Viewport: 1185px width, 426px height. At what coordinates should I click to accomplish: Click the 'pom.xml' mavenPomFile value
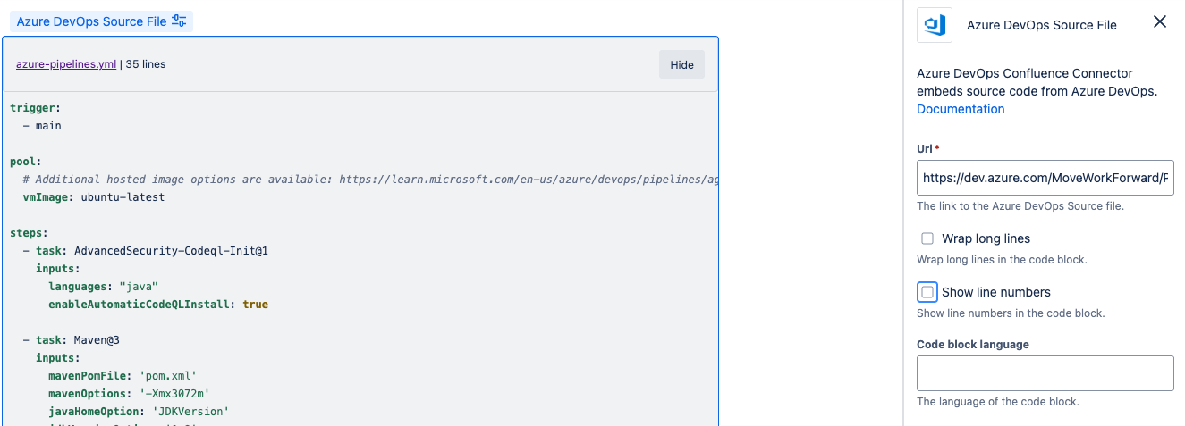[166, 376]
